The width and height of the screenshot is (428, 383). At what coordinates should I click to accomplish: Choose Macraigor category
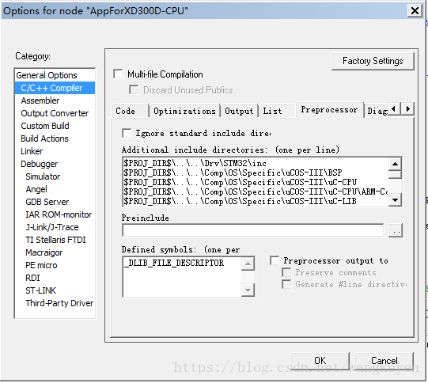(44, 252)
